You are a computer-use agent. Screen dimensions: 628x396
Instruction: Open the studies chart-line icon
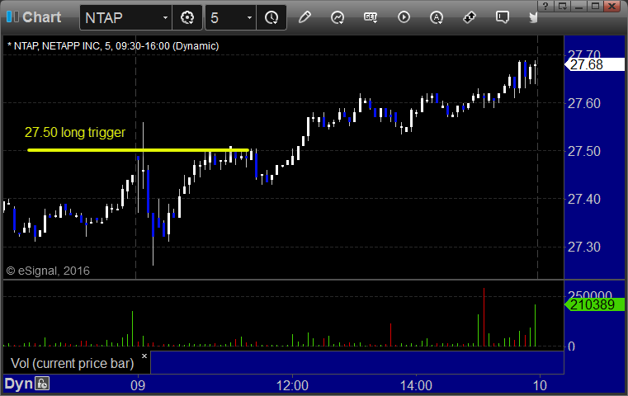[338, 17]
